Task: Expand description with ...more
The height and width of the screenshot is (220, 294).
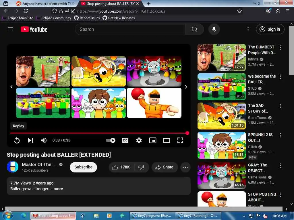Action: [x=57, y=189]
